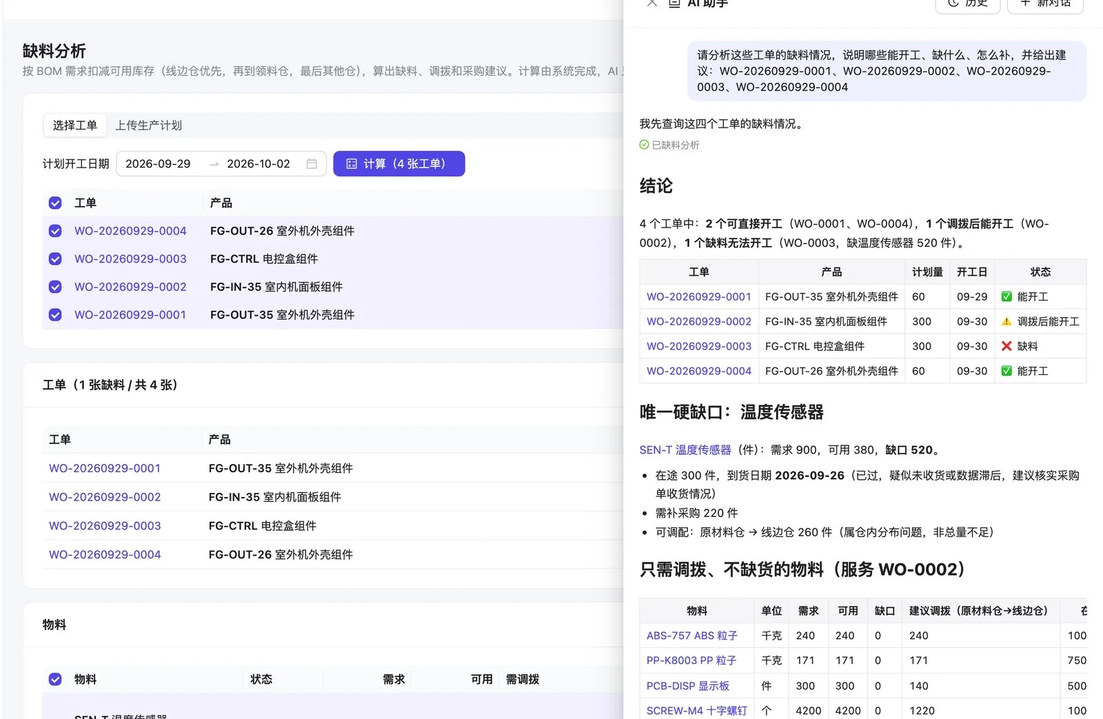Image resolution: width=1103 pixels, height=719 pixels.
Task: Open the calendar icon in date range
Action: 312,163
